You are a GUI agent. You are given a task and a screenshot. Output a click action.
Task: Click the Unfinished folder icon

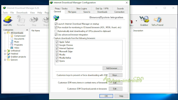pyautogui.click(x=8, y=51)
